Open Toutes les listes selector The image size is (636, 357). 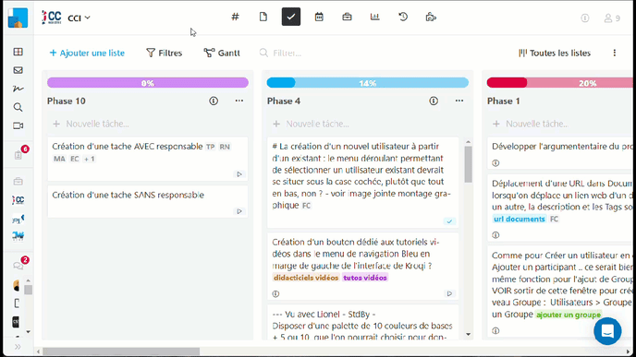555,53
